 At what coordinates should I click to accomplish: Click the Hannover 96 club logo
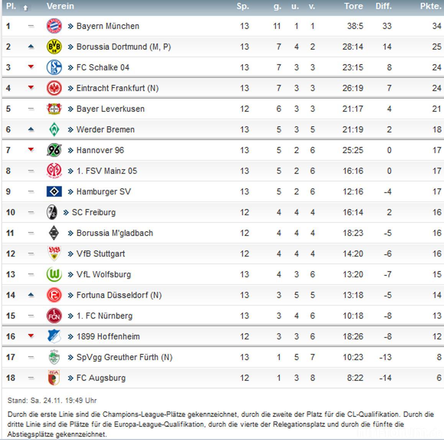click(54, 150)
